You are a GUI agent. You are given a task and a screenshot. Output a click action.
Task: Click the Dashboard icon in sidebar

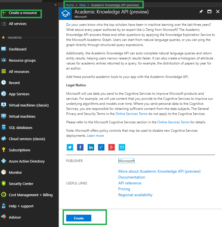pyautogui.click(x=4, y=49)
